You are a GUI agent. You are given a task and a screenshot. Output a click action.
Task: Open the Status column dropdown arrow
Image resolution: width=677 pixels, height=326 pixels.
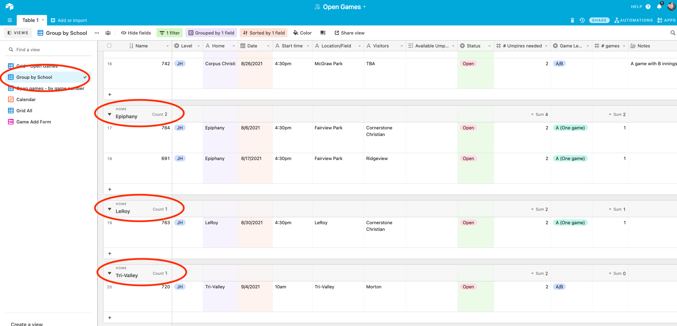click(489, 46)
